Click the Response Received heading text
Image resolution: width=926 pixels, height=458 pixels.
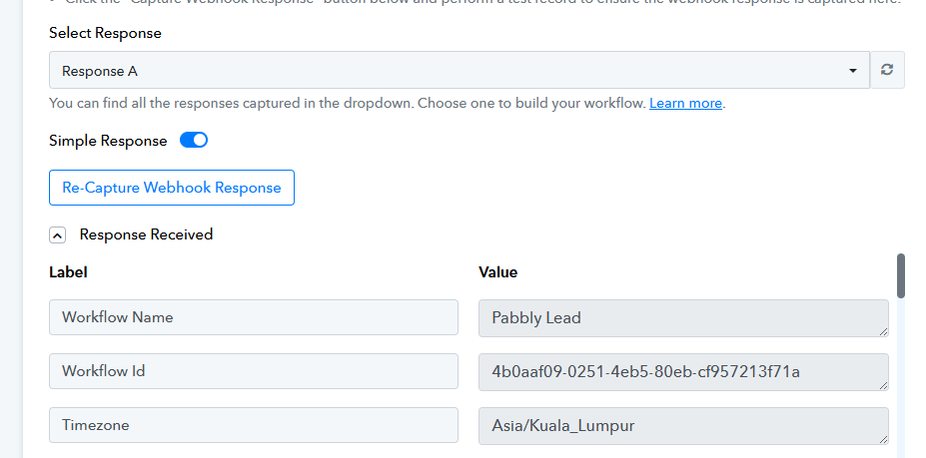(x=146, y=235)
